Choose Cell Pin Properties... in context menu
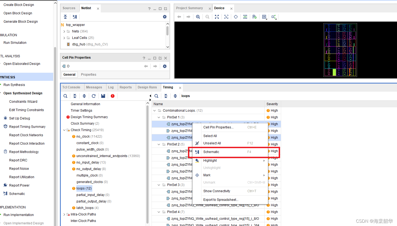This screenshot has width=397, height=226. [x=230, y=127]
